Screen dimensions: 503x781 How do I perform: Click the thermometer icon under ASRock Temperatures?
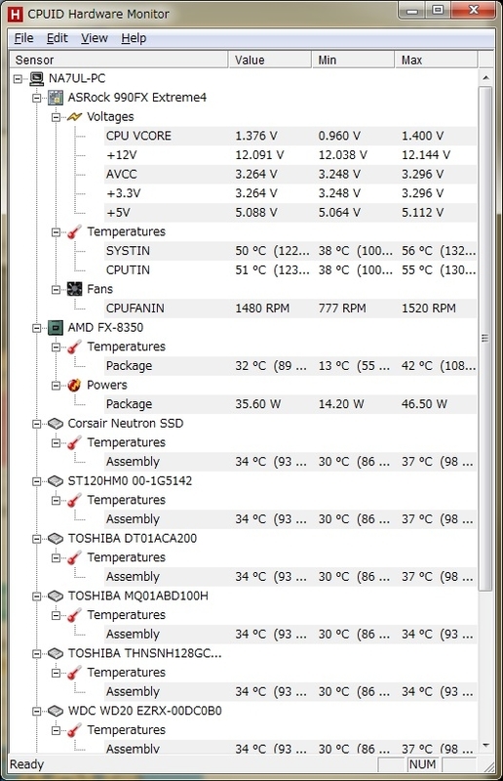pyautogui.click(x=74, y=232)
